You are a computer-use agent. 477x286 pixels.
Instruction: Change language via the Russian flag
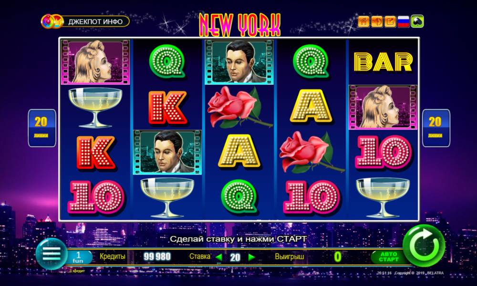coord(404,21)
